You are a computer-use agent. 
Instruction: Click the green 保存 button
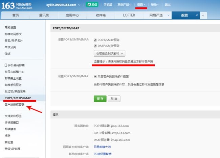pyautogui.click(x=100, y=99)
